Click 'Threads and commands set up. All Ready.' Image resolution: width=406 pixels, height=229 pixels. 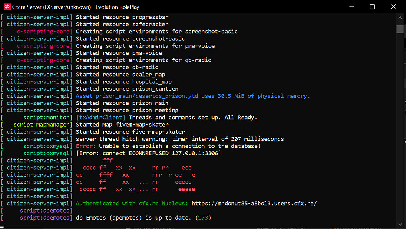tap(193, 118)
